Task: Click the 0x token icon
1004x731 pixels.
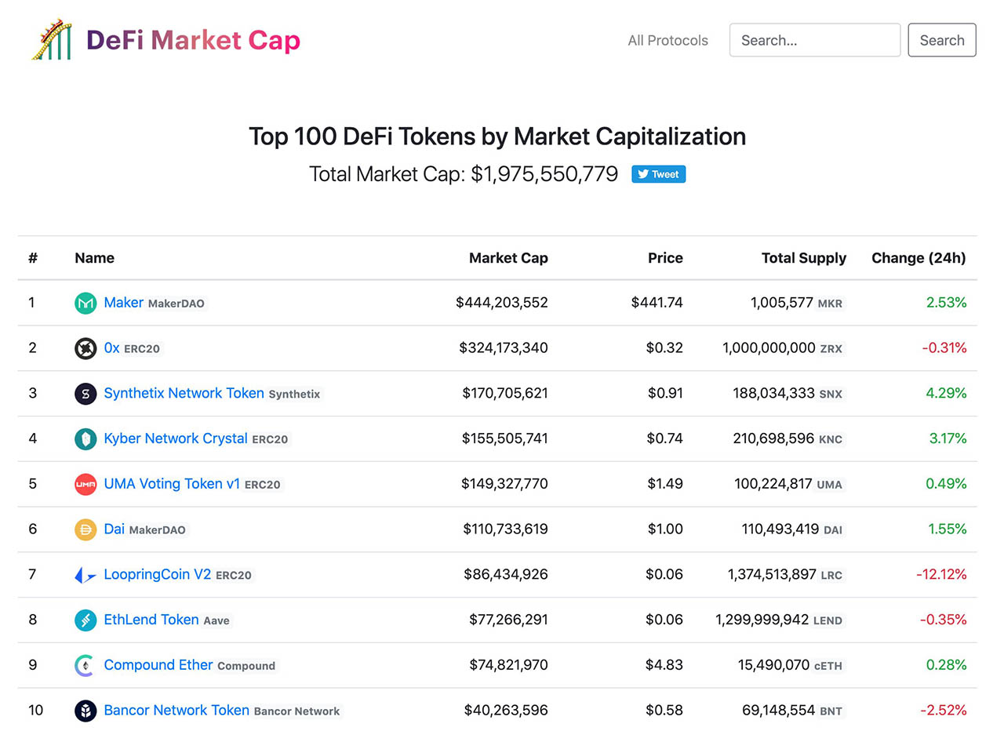Action: click(85, 348)
